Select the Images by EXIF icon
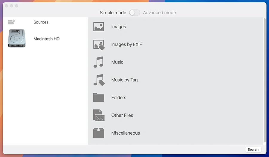 (x=99, y=45)
